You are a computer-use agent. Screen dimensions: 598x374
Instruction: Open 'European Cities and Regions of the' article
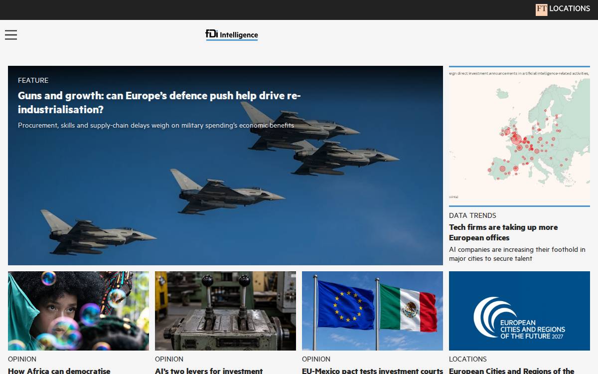click(x=512, y=371)
